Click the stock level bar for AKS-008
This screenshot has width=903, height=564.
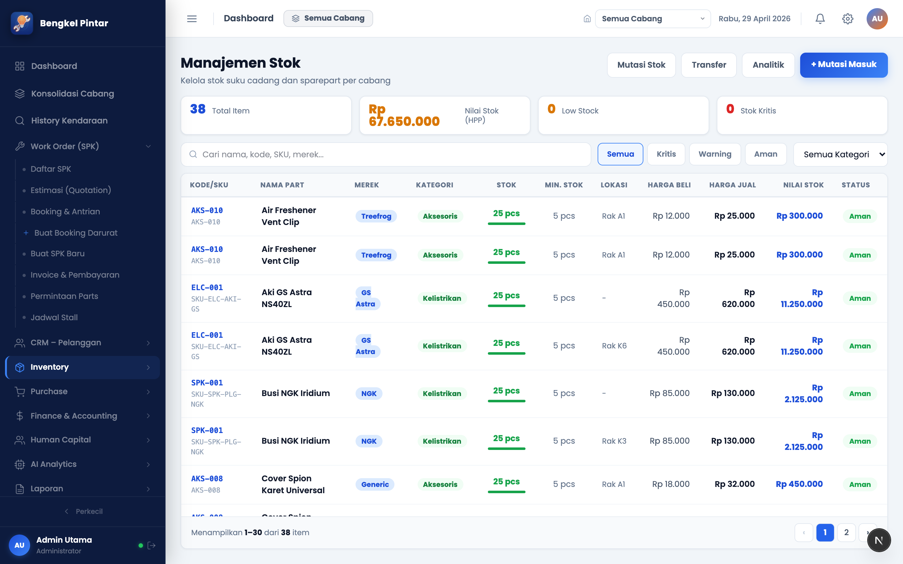click(x=506, y=492)
